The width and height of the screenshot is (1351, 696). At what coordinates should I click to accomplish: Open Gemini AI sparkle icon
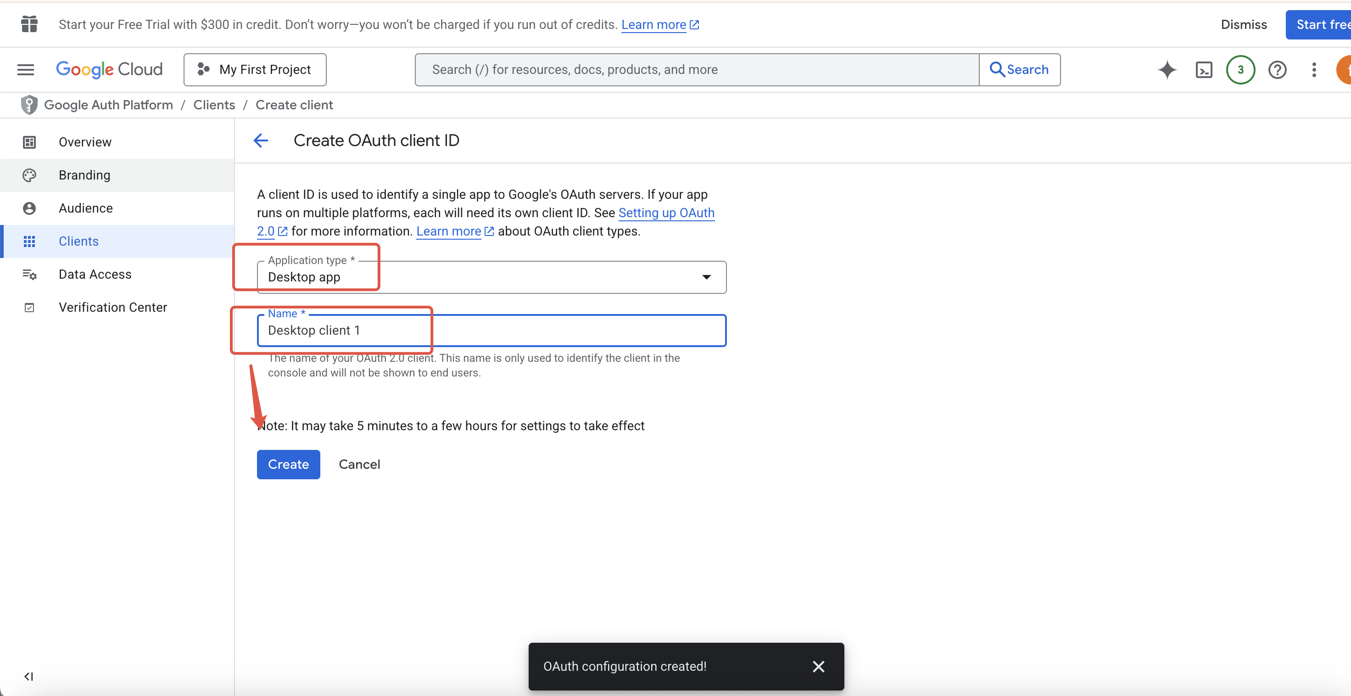(1167, 69)
